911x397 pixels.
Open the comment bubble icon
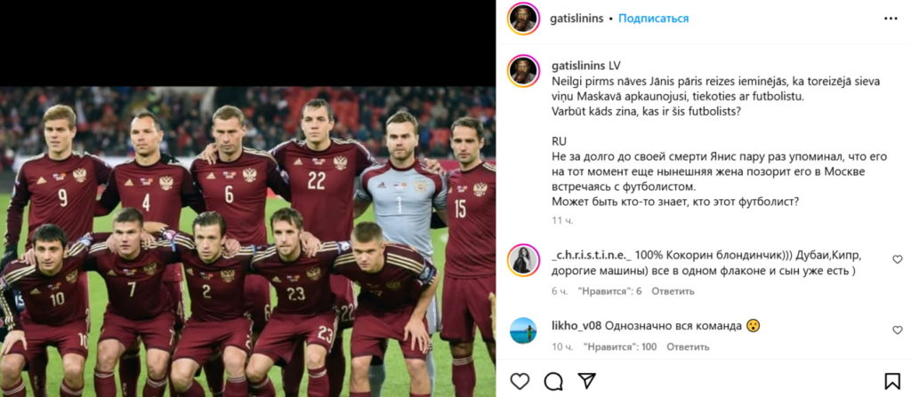coord(553,381)
